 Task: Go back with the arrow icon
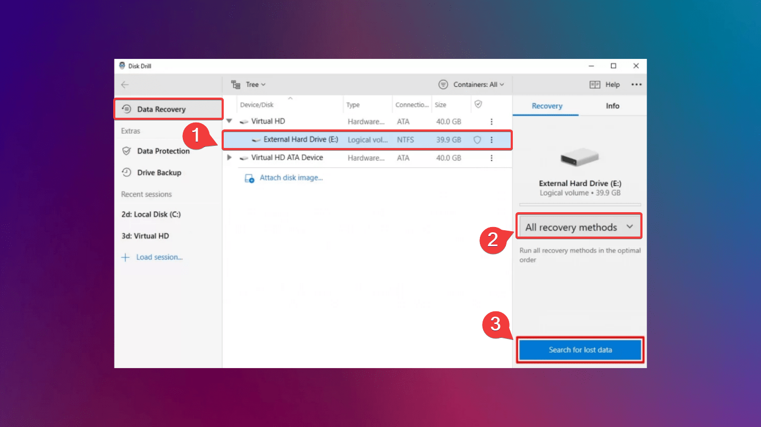(x=125, y=85)
